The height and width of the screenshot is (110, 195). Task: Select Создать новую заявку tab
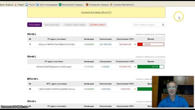pyautogui.click(x=75, y=25)
